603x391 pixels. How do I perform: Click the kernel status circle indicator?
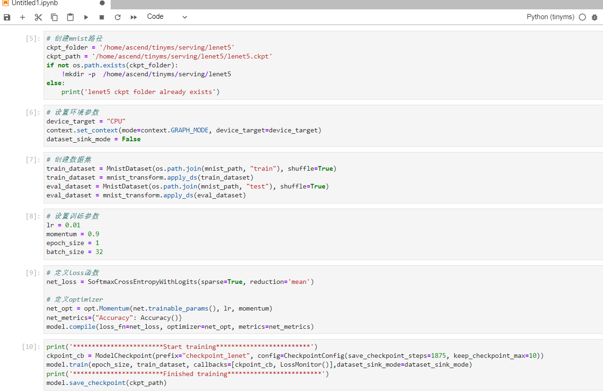(582, 17)
